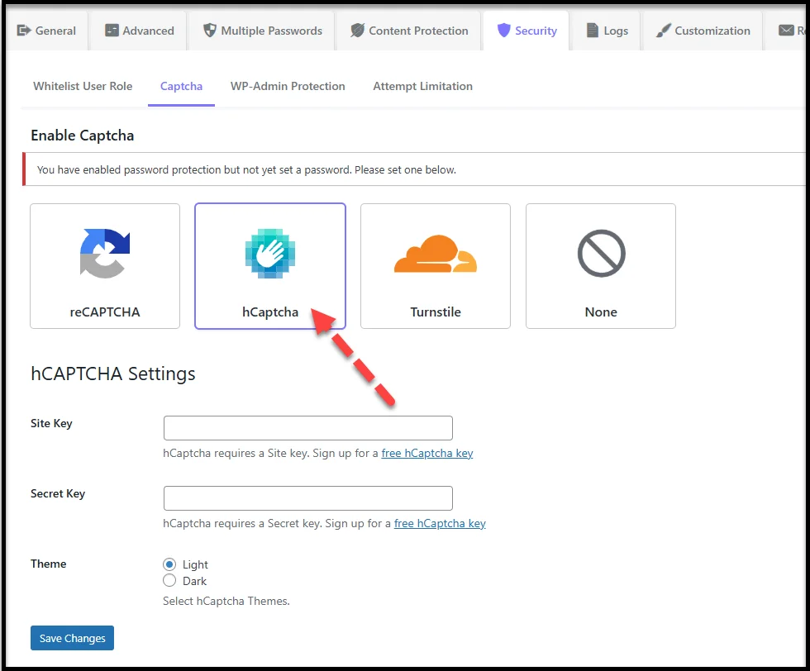The height and width of the screenshot is (671, 810).
Task: Choose the None captcha card
Action: (x=600, y=266)
